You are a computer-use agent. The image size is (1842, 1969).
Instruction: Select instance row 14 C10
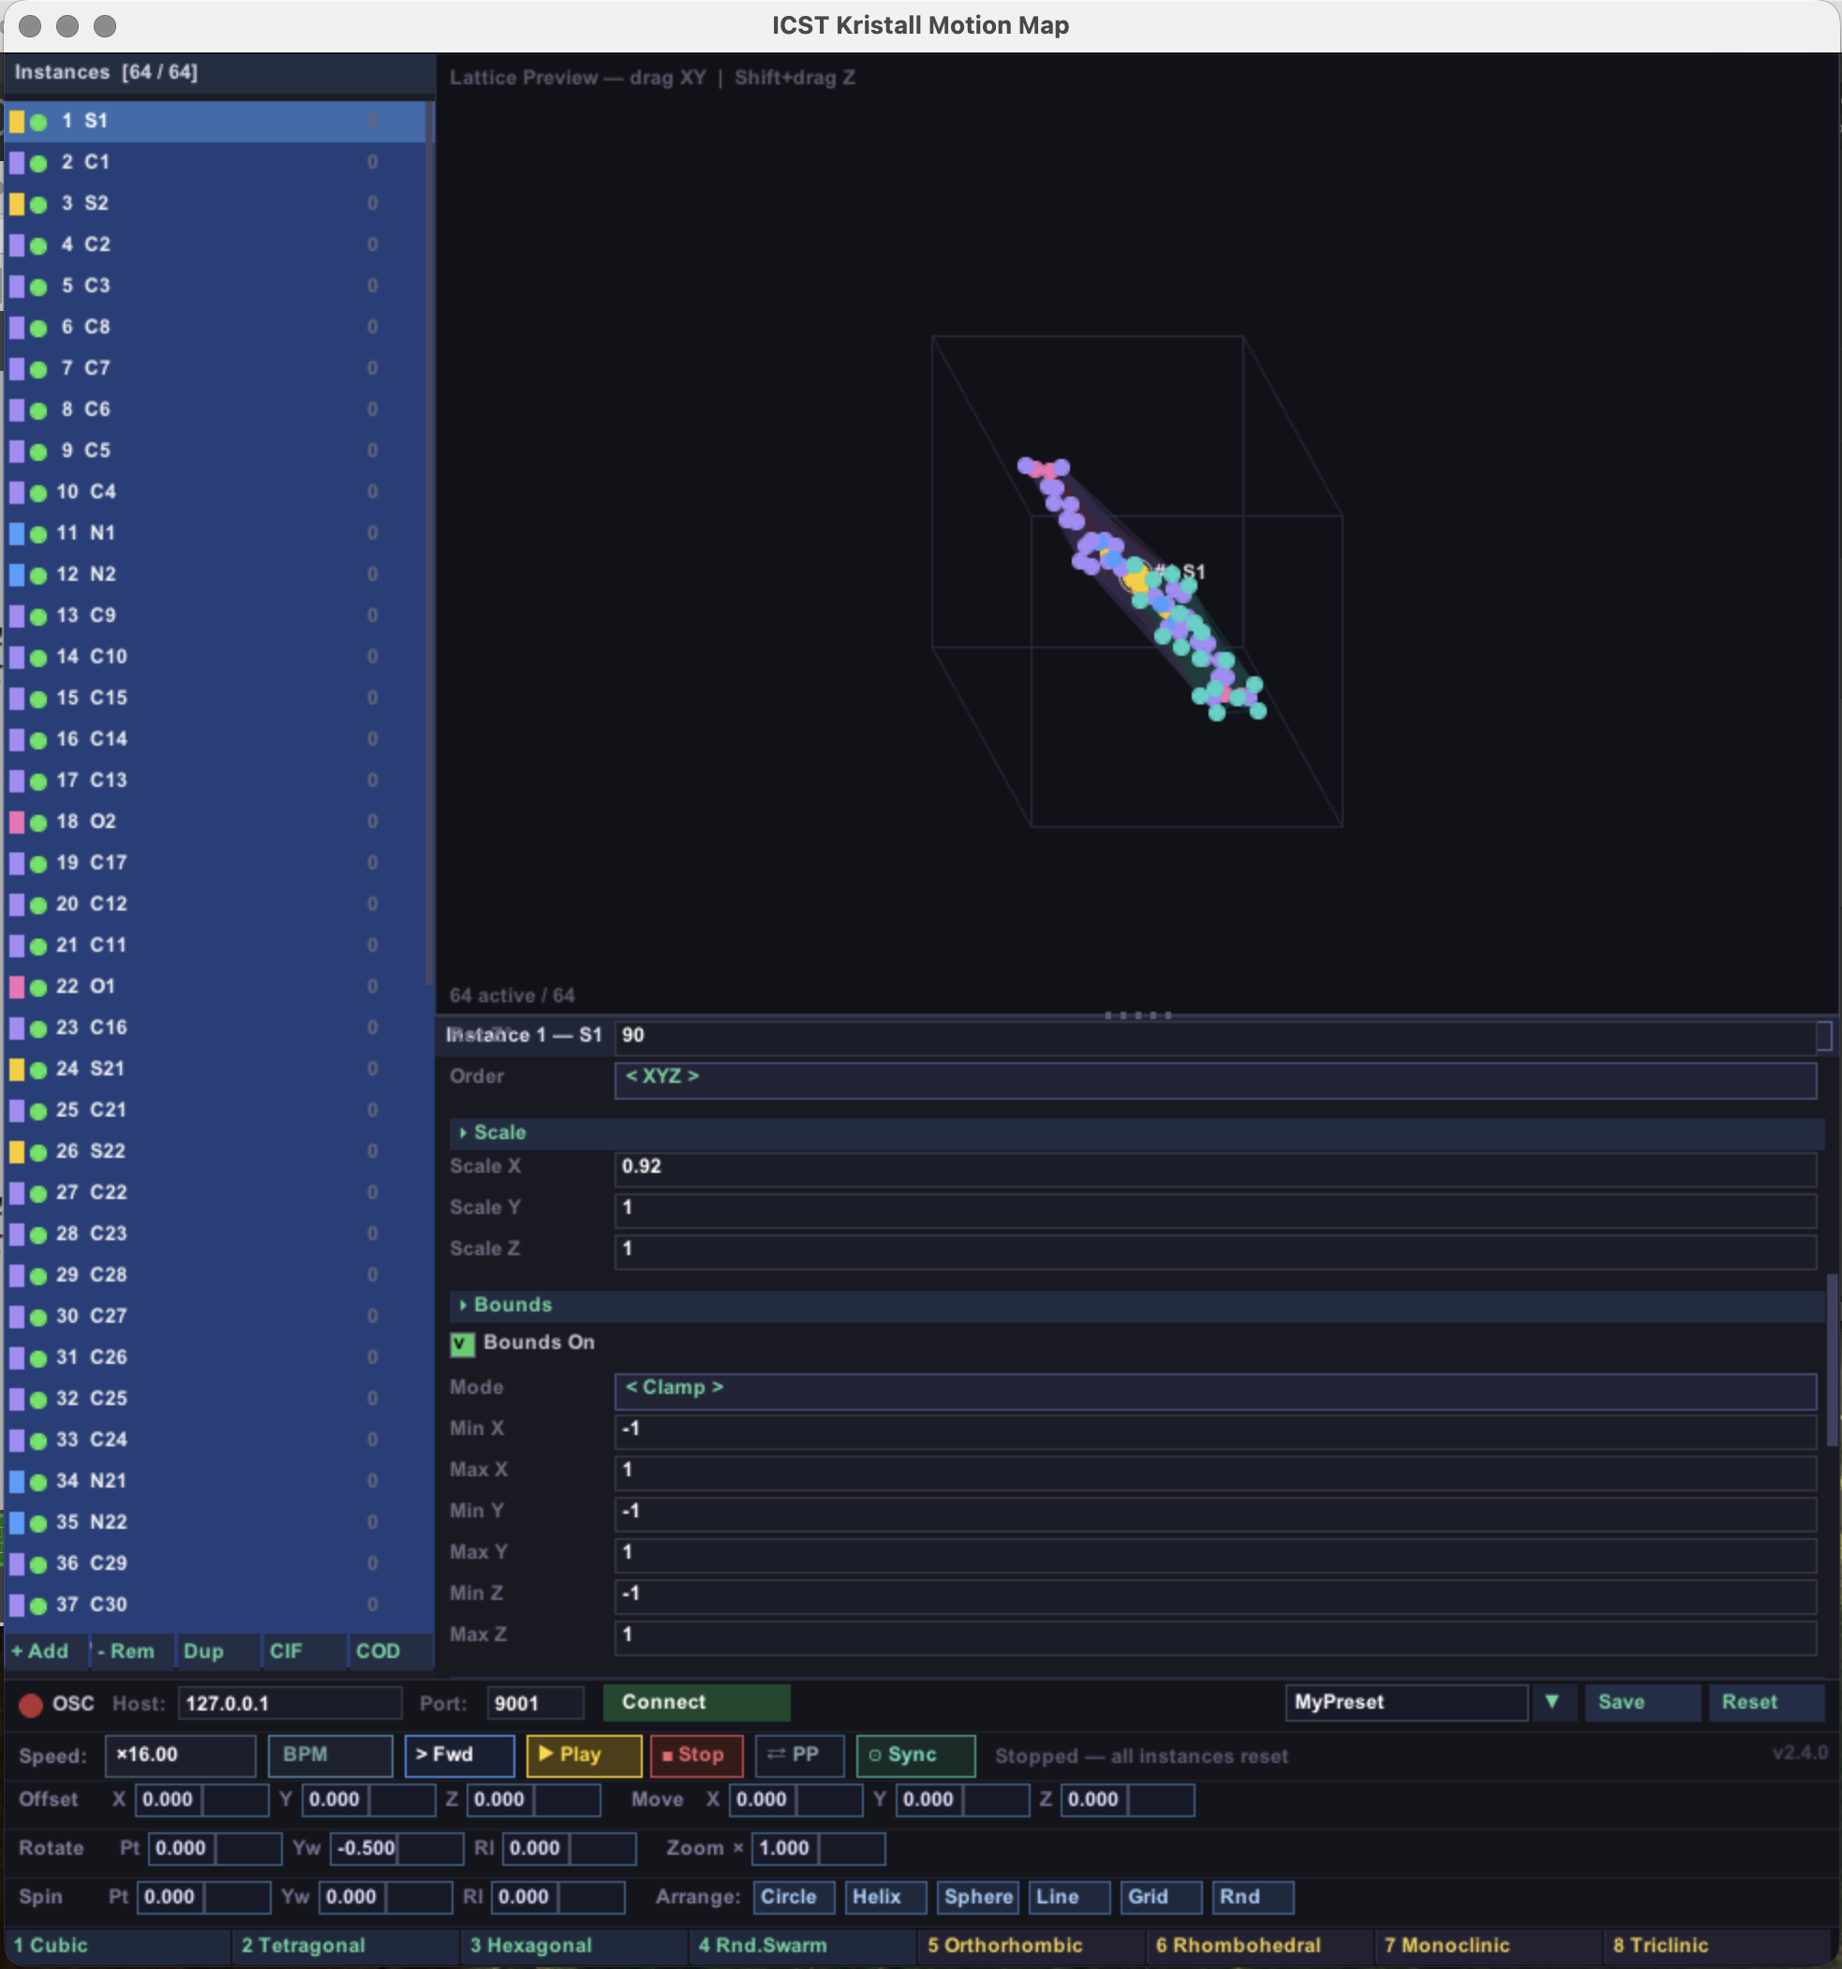point(216,658)
